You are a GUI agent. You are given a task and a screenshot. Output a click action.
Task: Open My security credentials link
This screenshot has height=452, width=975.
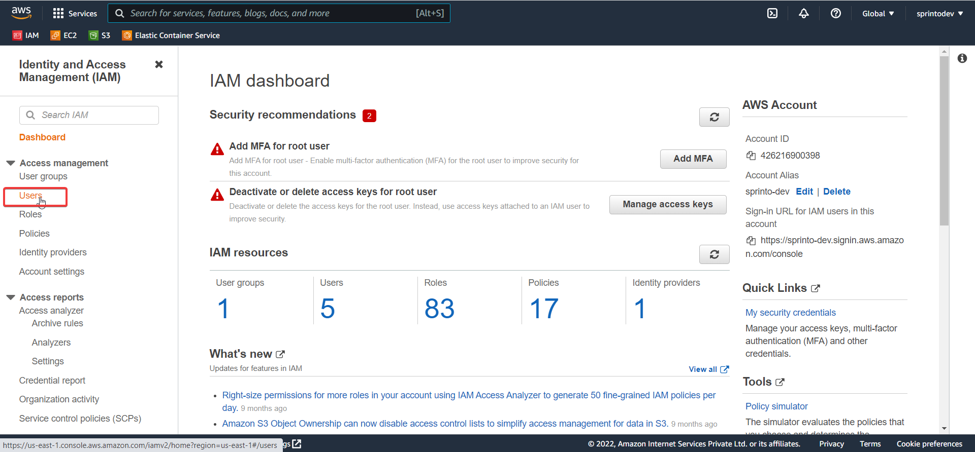point(790,313)
